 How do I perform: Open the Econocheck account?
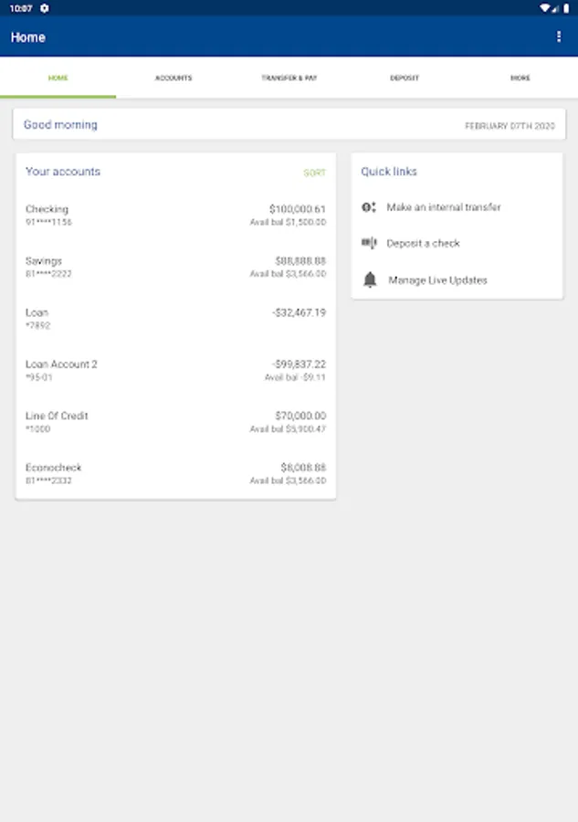[x=175, y=473]
